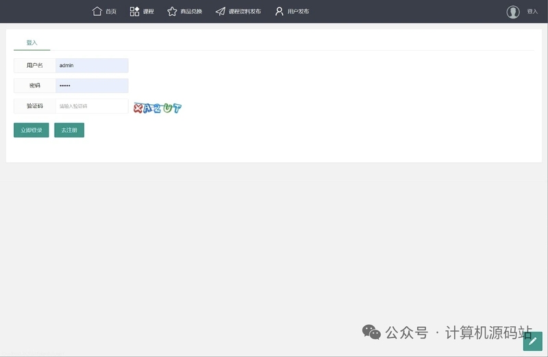
Task: Click the 登入 link next to avatar
Action: tap(532, 12)
